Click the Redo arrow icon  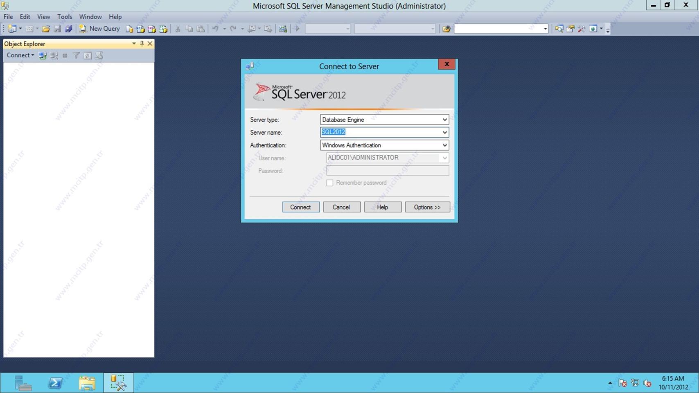click(233, 29)
